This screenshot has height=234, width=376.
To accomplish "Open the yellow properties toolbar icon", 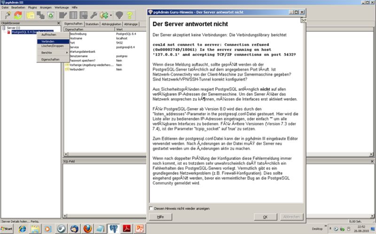I will point(31,16).
